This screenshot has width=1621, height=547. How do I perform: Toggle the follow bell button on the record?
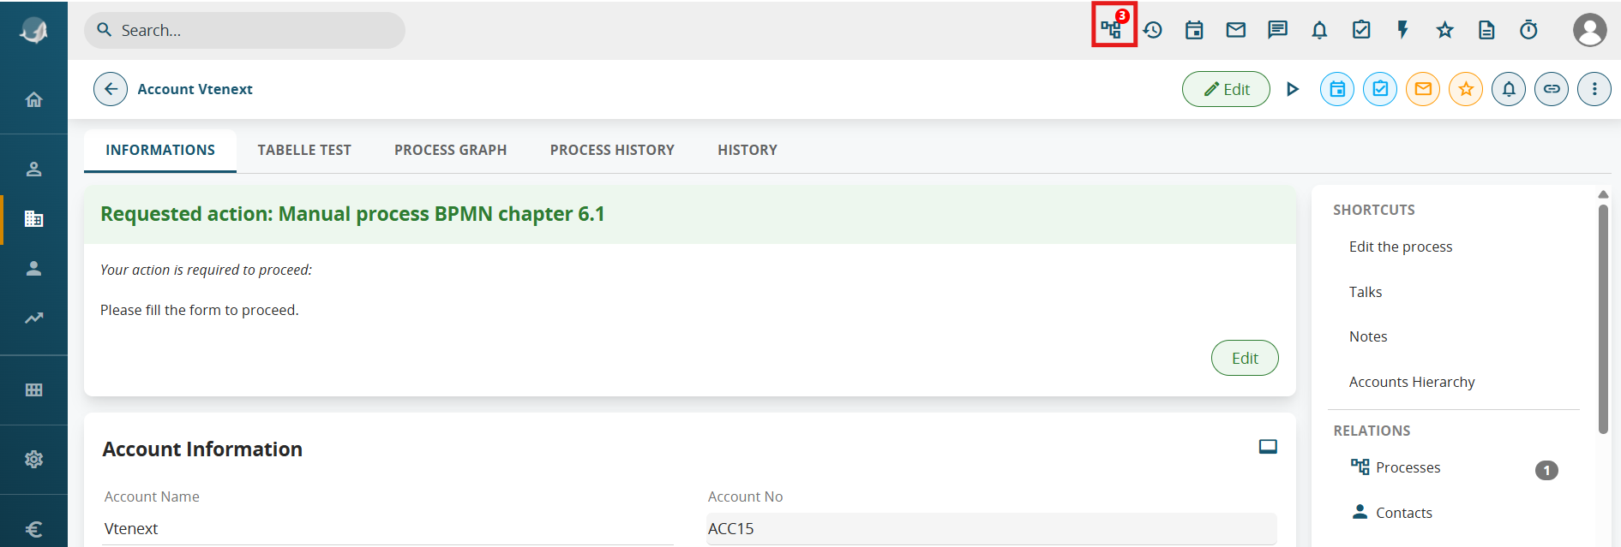(1509, 89)
